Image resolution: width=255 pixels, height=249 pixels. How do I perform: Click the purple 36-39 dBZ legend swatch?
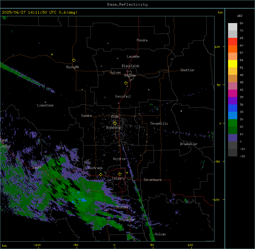[233, 101]
